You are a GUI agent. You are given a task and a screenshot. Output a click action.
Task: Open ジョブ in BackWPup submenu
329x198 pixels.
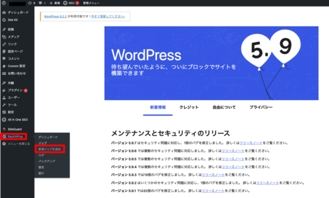(x=43, y=143)
